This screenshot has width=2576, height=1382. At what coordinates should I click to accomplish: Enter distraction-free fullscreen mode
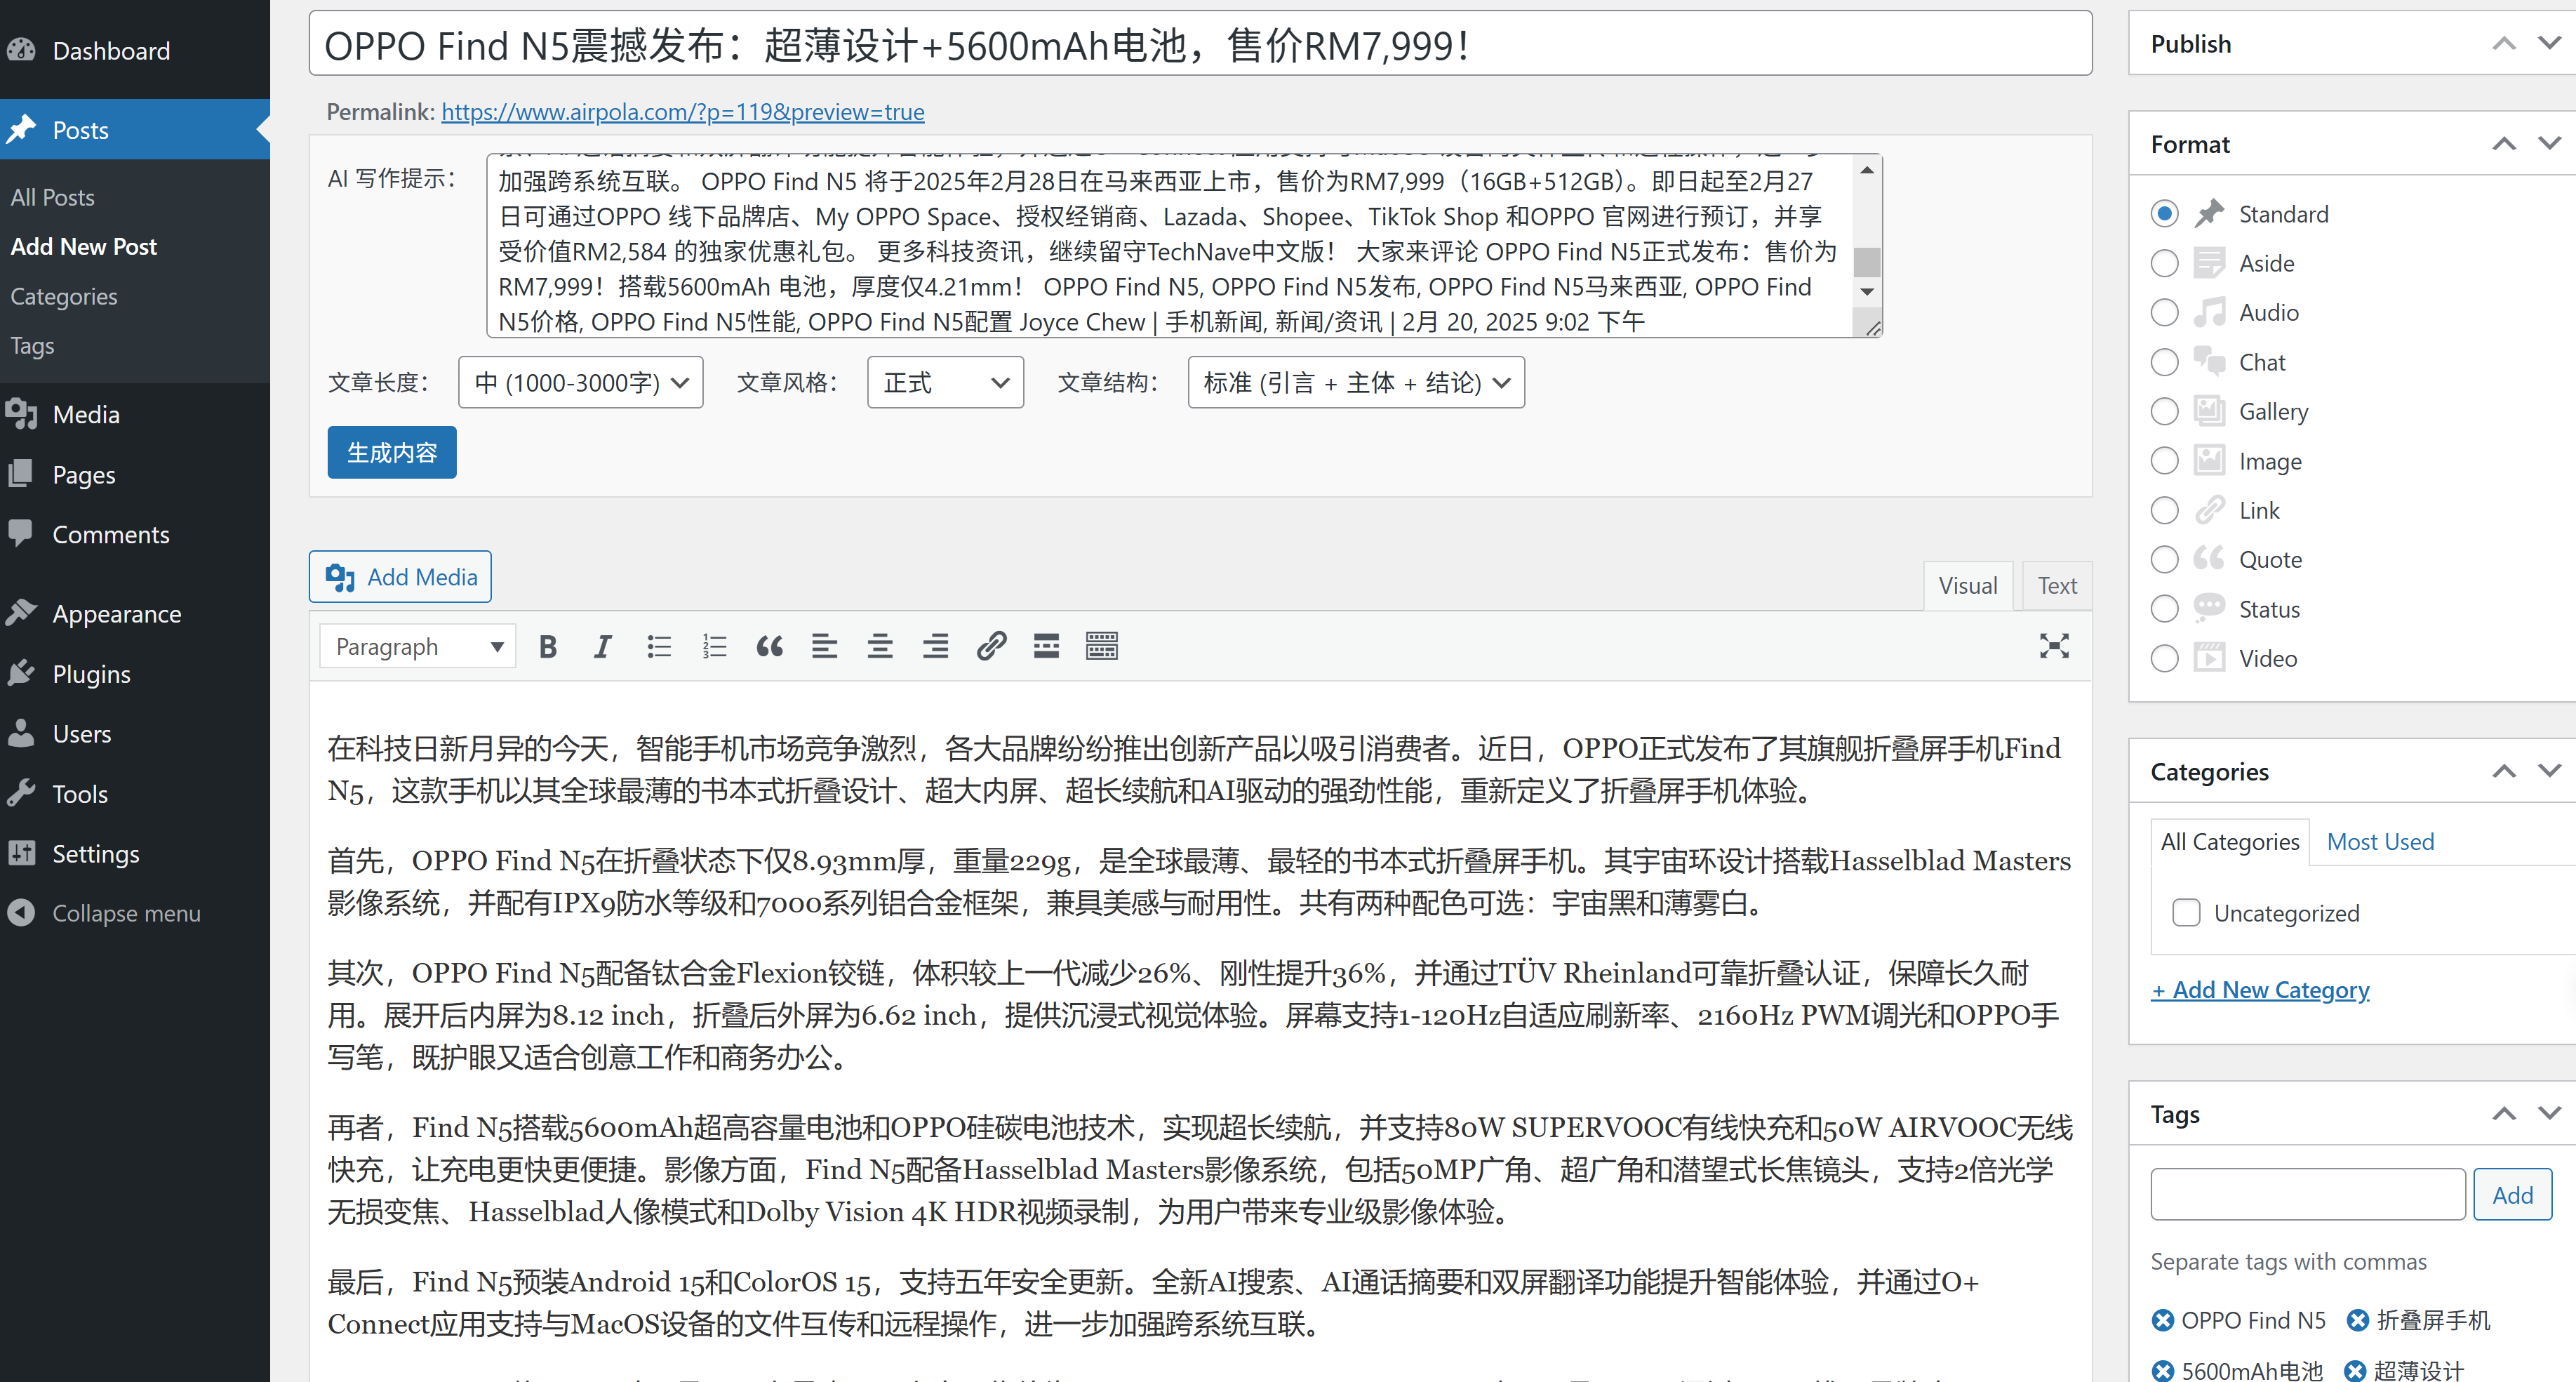tap(2054, 647)
